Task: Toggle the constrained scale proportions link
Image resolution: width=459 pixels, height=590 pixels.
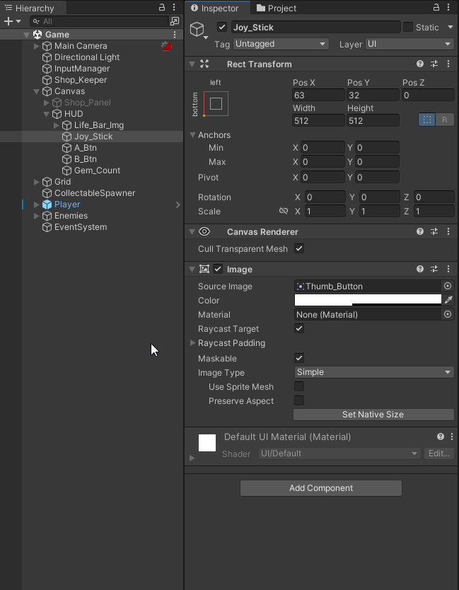Action: [284, 211]
